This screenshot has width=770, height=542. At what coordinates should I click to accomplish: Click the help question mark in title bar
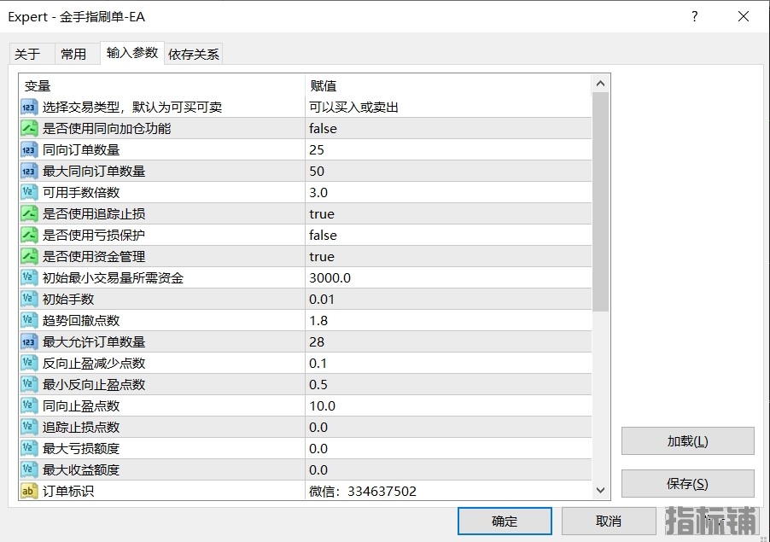[694, 17]
